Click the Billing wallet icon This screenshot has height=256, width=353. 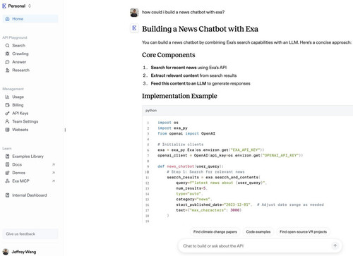click(x=7, y=105)
